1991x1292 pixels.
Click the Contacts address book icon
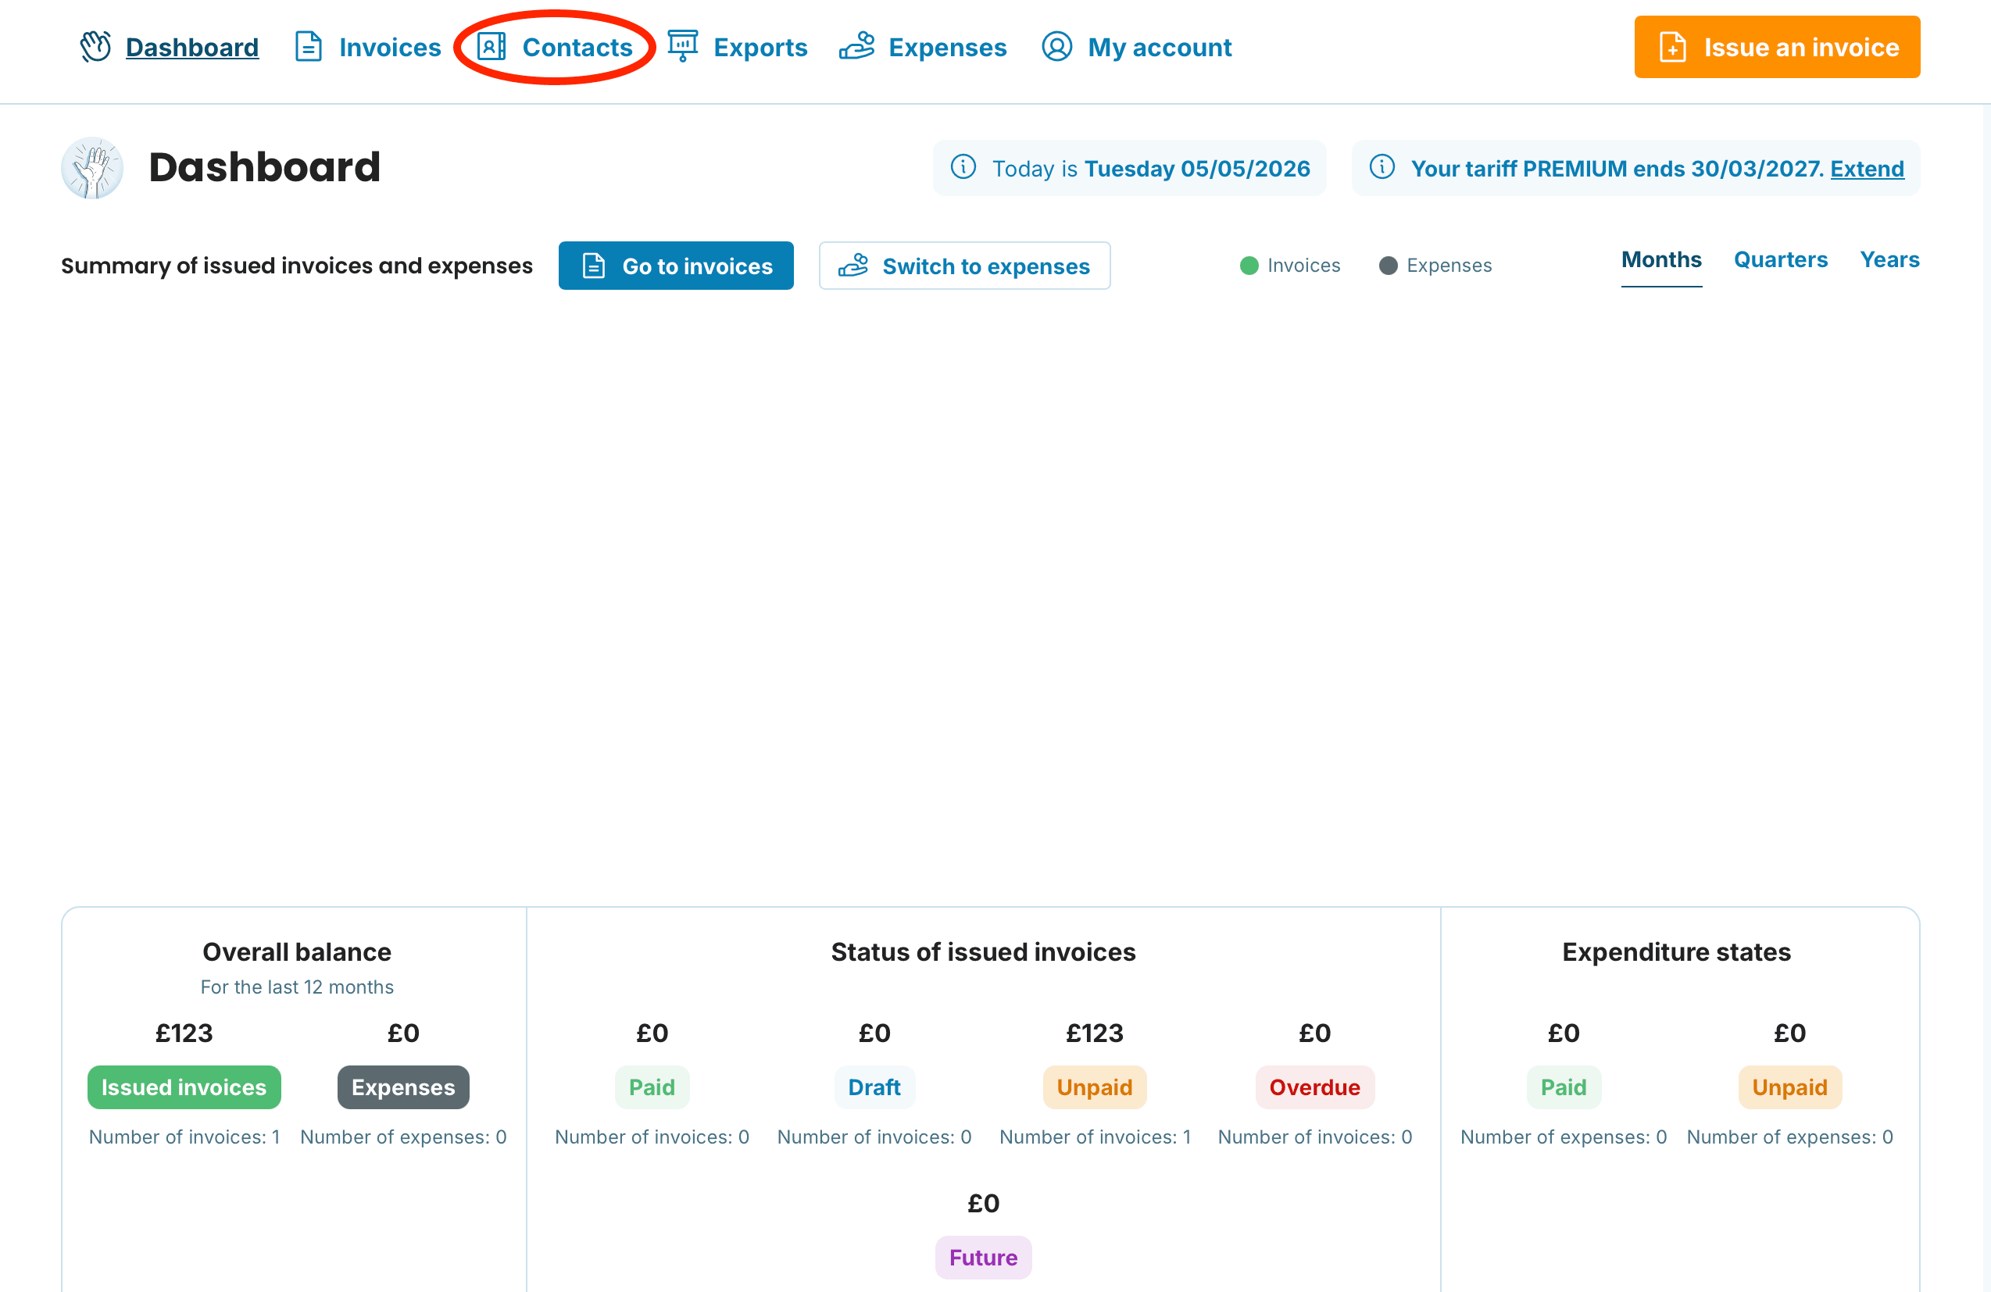point(491,47)
